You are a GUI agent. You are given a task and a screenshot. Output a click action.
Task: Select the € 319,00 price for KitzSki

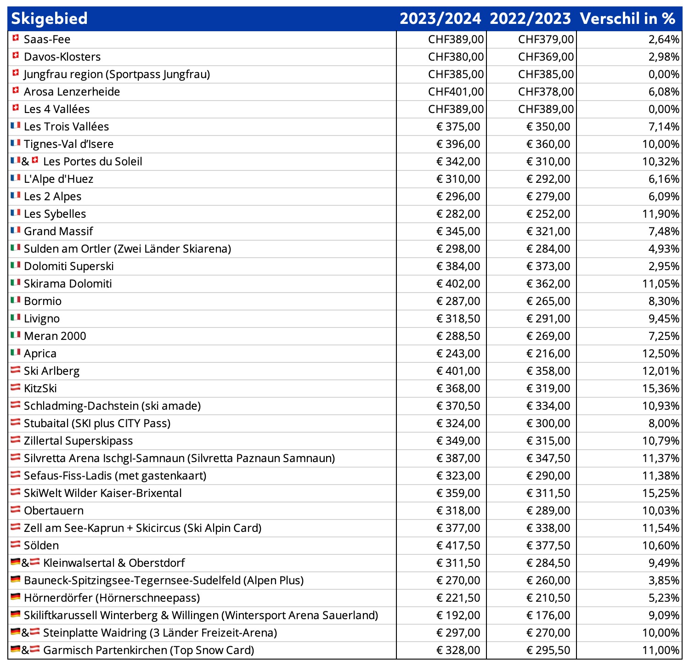click(x=548, y=389)
